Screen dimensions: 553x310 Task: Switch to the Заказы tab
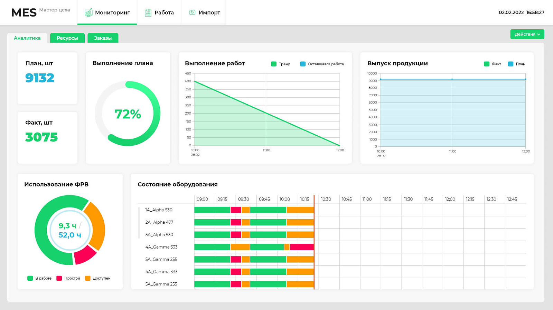[103, 38]
